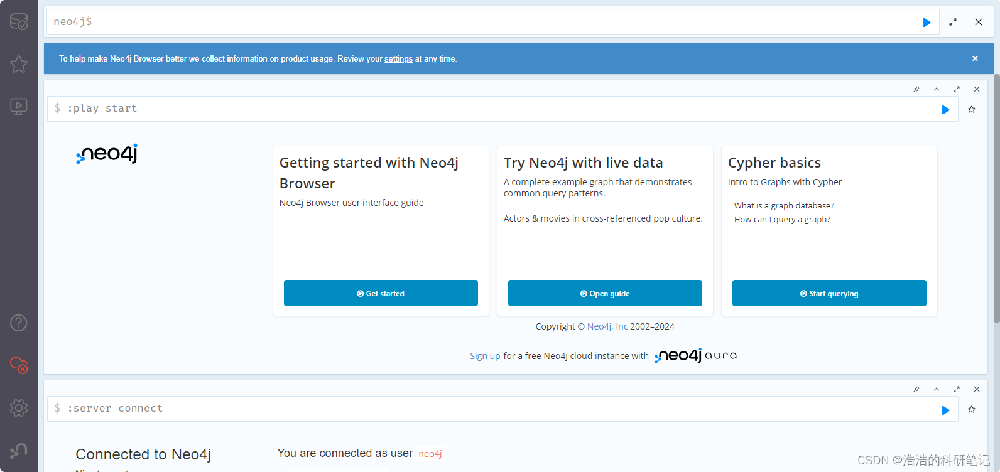Viewport: 1000px width, 472px height.
Task: Click 'How can I query a graph?' text
Action: 782,219
